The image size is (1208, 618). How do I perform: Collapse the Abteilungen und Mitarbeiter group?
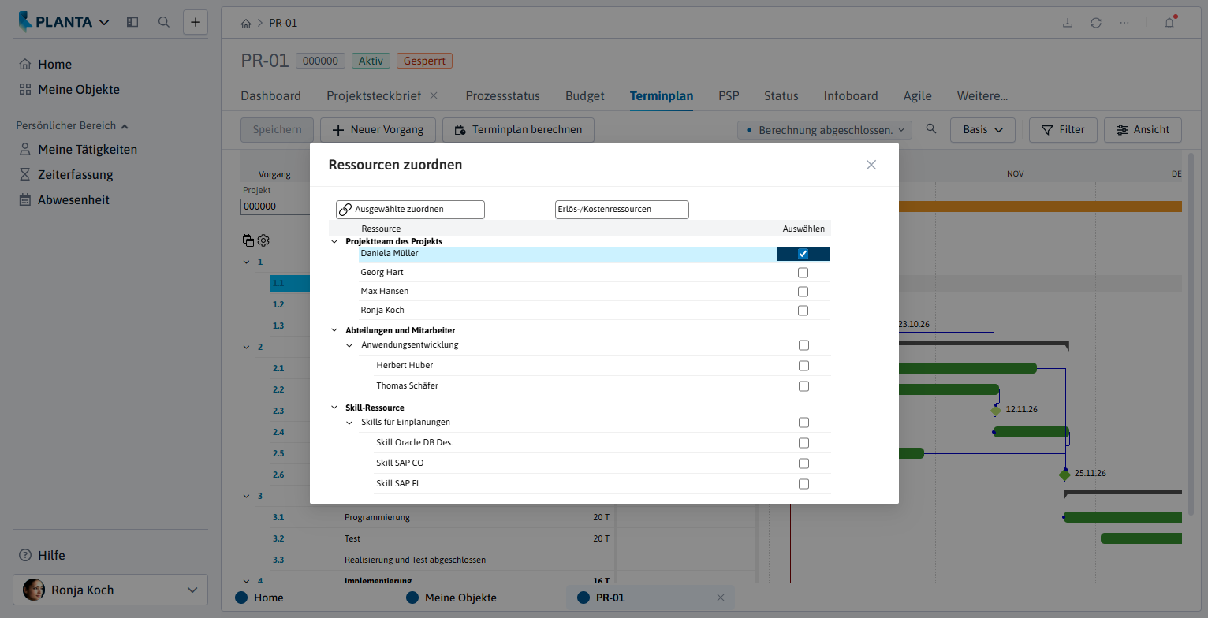[334, 331]
